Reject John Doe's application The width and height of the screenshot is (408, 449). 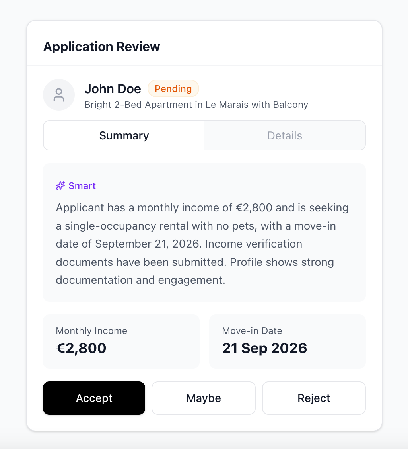314,398
